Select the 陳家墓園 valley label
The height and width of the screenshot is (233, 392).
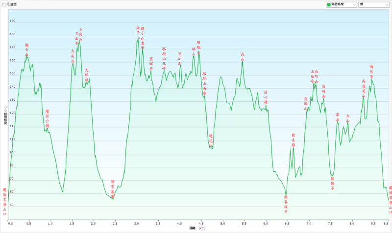(x=112, y=188)
